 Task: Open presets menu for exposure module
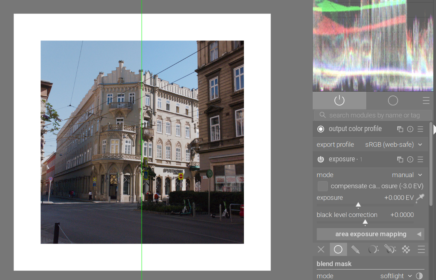[420, 159]
